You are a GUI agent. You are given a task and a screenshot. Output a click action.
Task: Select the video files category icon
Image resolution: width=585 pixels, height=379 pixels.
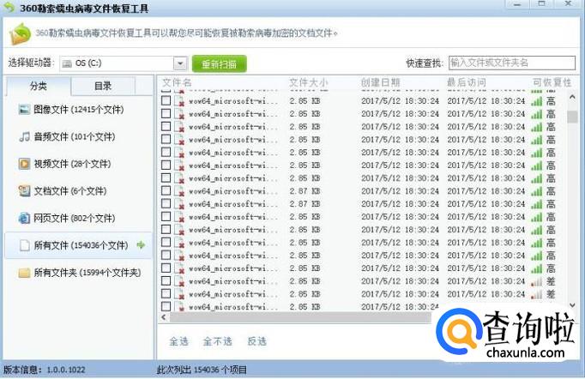[24, 164]
